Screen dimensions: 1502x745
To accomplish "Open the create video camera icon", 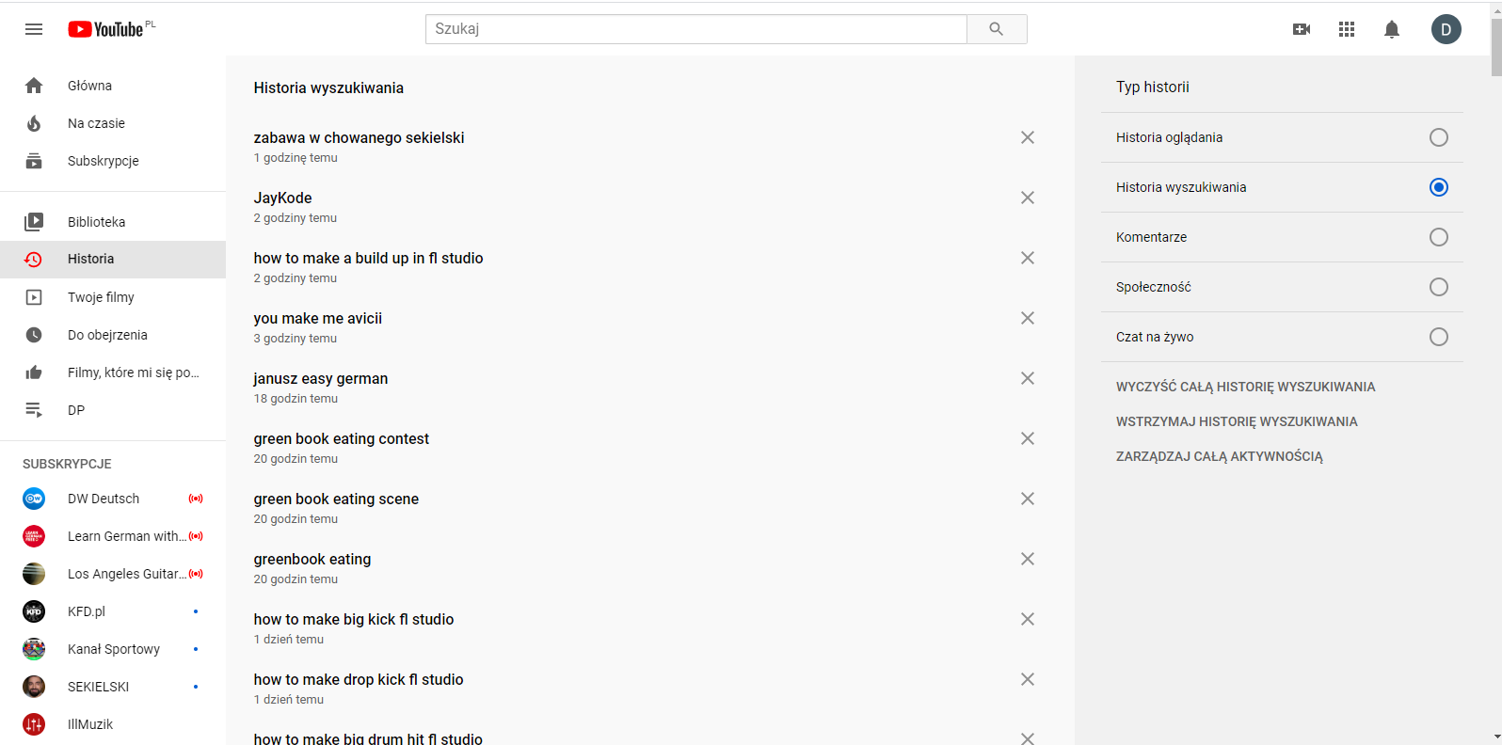I will click(1302, 29).
